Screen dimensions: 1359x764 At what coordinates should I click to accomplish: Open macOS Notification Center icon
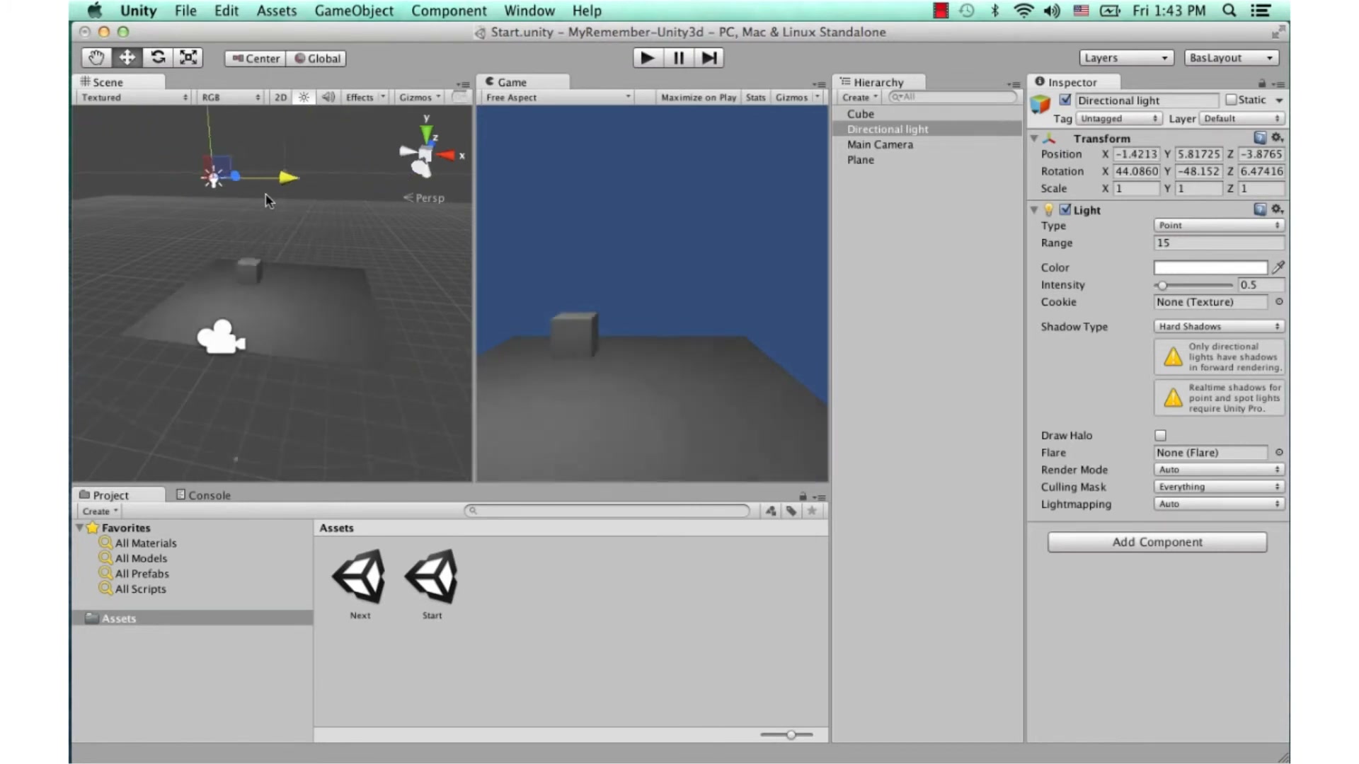pyautogui.click(x=1261, y=11)
